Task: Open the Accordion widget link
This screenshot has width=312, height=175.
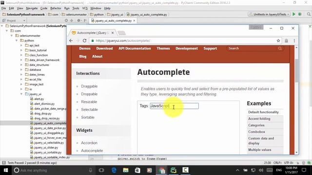Action: [89, 143]
